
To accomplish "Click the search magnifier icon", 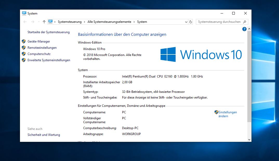I will pos(245,22).
